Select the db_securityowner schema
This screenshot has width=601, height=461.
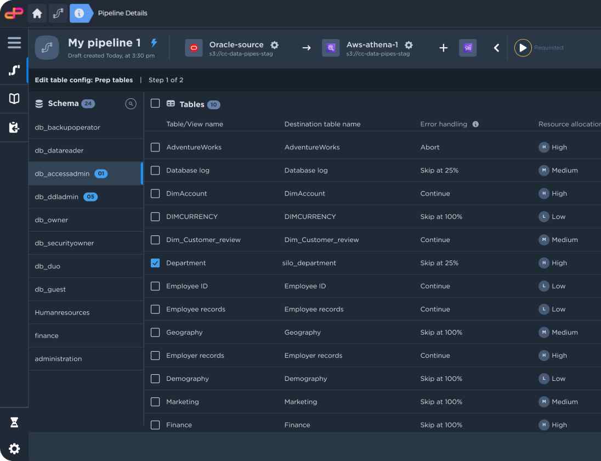click(86, 243)
